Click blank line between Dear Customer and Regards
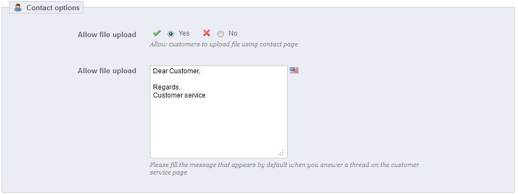 [x=218, y=79]
